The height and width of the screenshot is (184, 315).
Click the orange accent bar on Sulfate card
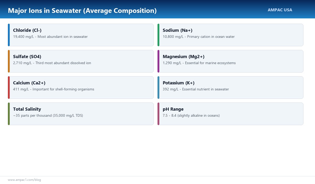9,61
